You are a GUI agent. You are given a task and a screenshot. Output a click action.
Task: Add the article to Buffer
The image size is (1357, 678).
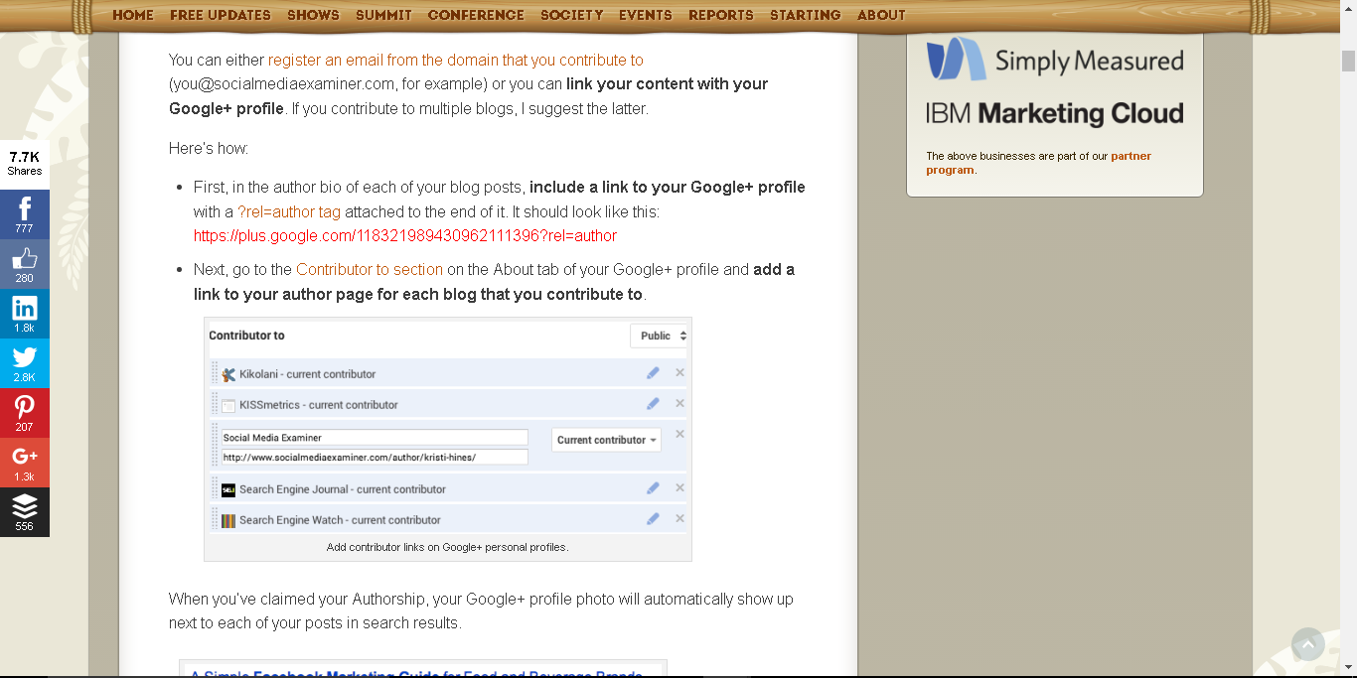point(25,512)
